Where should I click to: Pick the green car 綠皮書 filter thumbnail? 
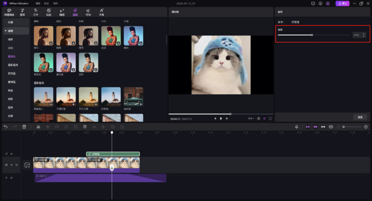click(134, 96)
